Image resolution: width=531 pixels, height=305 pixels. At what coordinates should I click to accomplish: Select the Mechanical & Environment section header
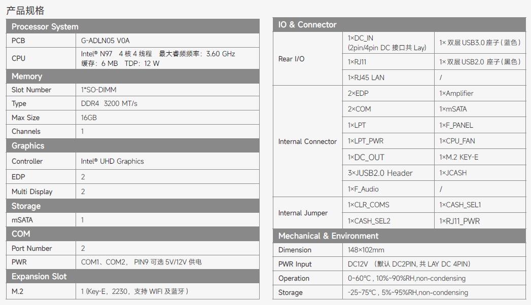point(328,236)
